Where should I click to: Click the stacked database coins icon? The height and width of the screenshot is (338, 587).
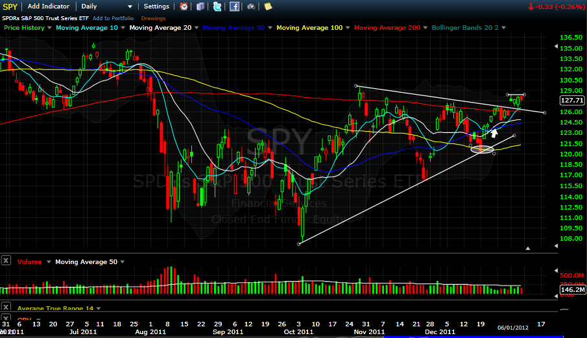pos(200,6)
